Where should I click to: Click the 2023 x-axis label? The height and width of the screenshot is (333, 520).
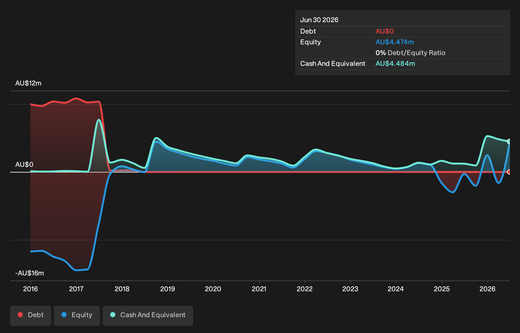[x=350, y=289]
